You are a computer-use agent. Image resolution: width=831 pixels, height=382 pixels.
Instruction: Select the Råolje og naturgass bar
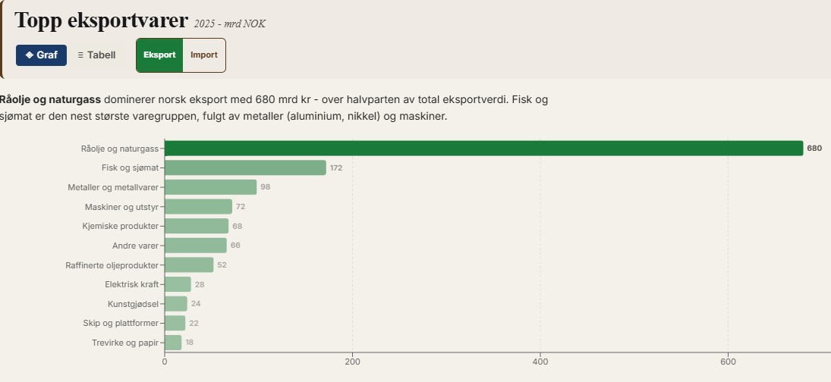tap(483, 149)
